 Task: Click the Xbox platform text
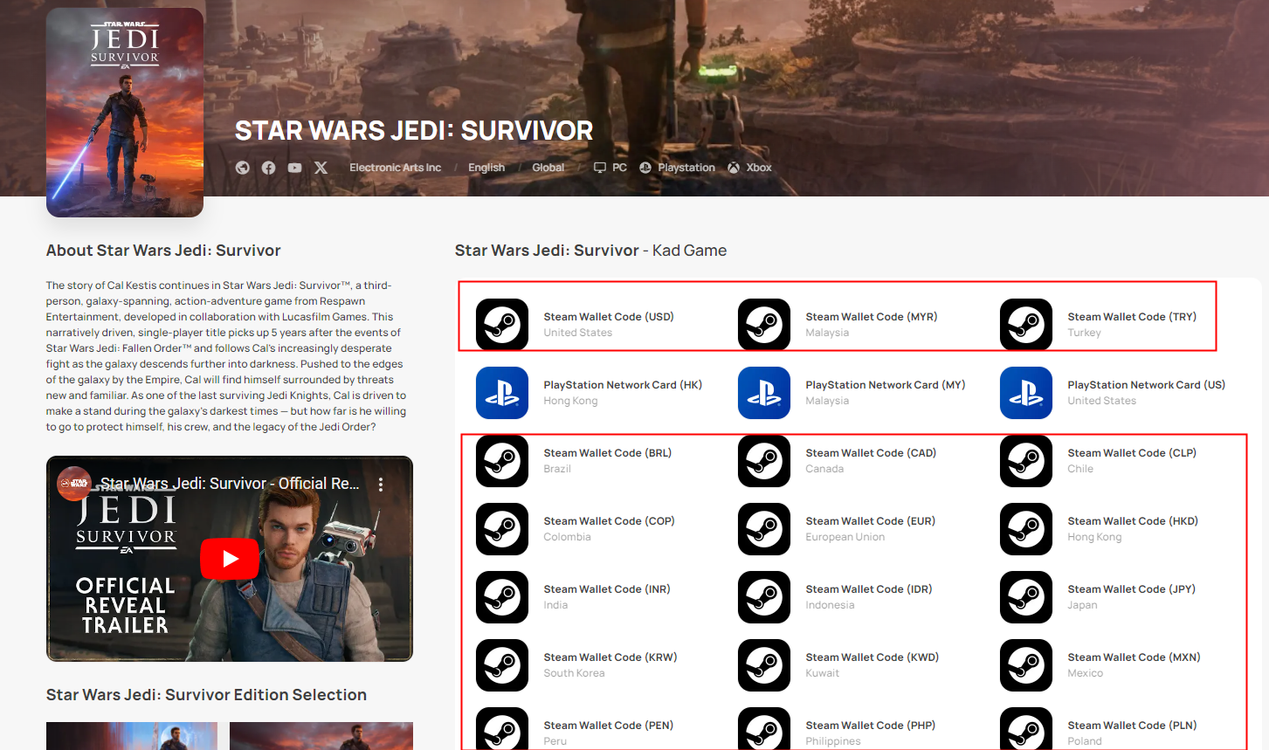pos(759,168)
